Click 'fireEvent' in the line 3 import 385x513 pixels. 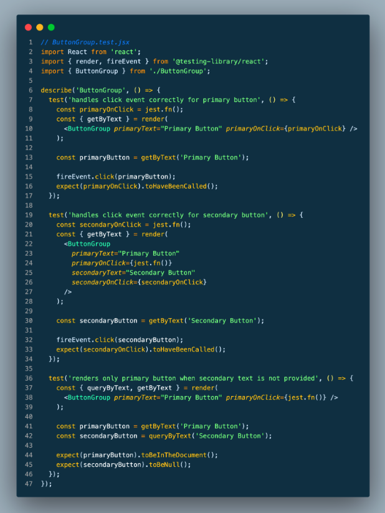click(x=124, y=61)
